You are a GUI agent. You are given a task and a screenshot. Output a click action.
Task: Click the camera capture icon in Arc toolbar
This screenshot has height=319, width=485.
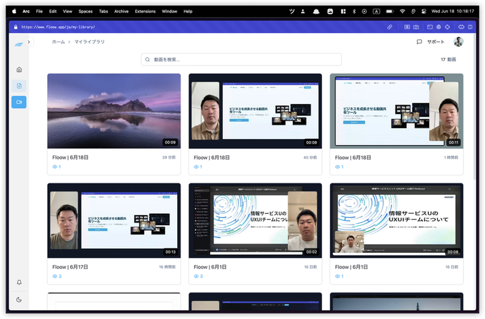tap(416, 27)
